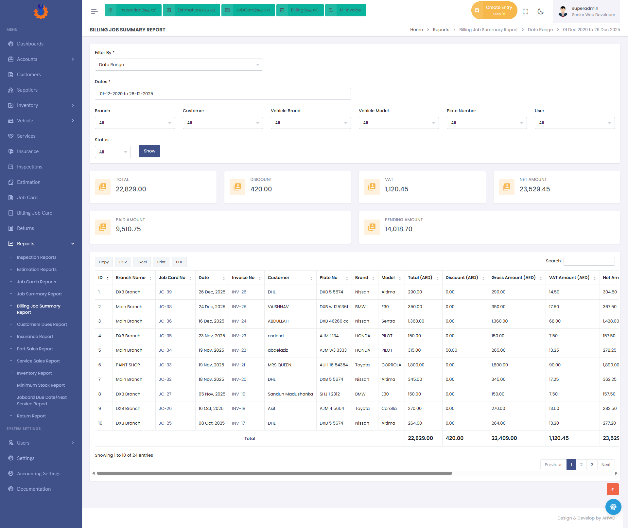Click the Total summary card icon

point(103,187)
